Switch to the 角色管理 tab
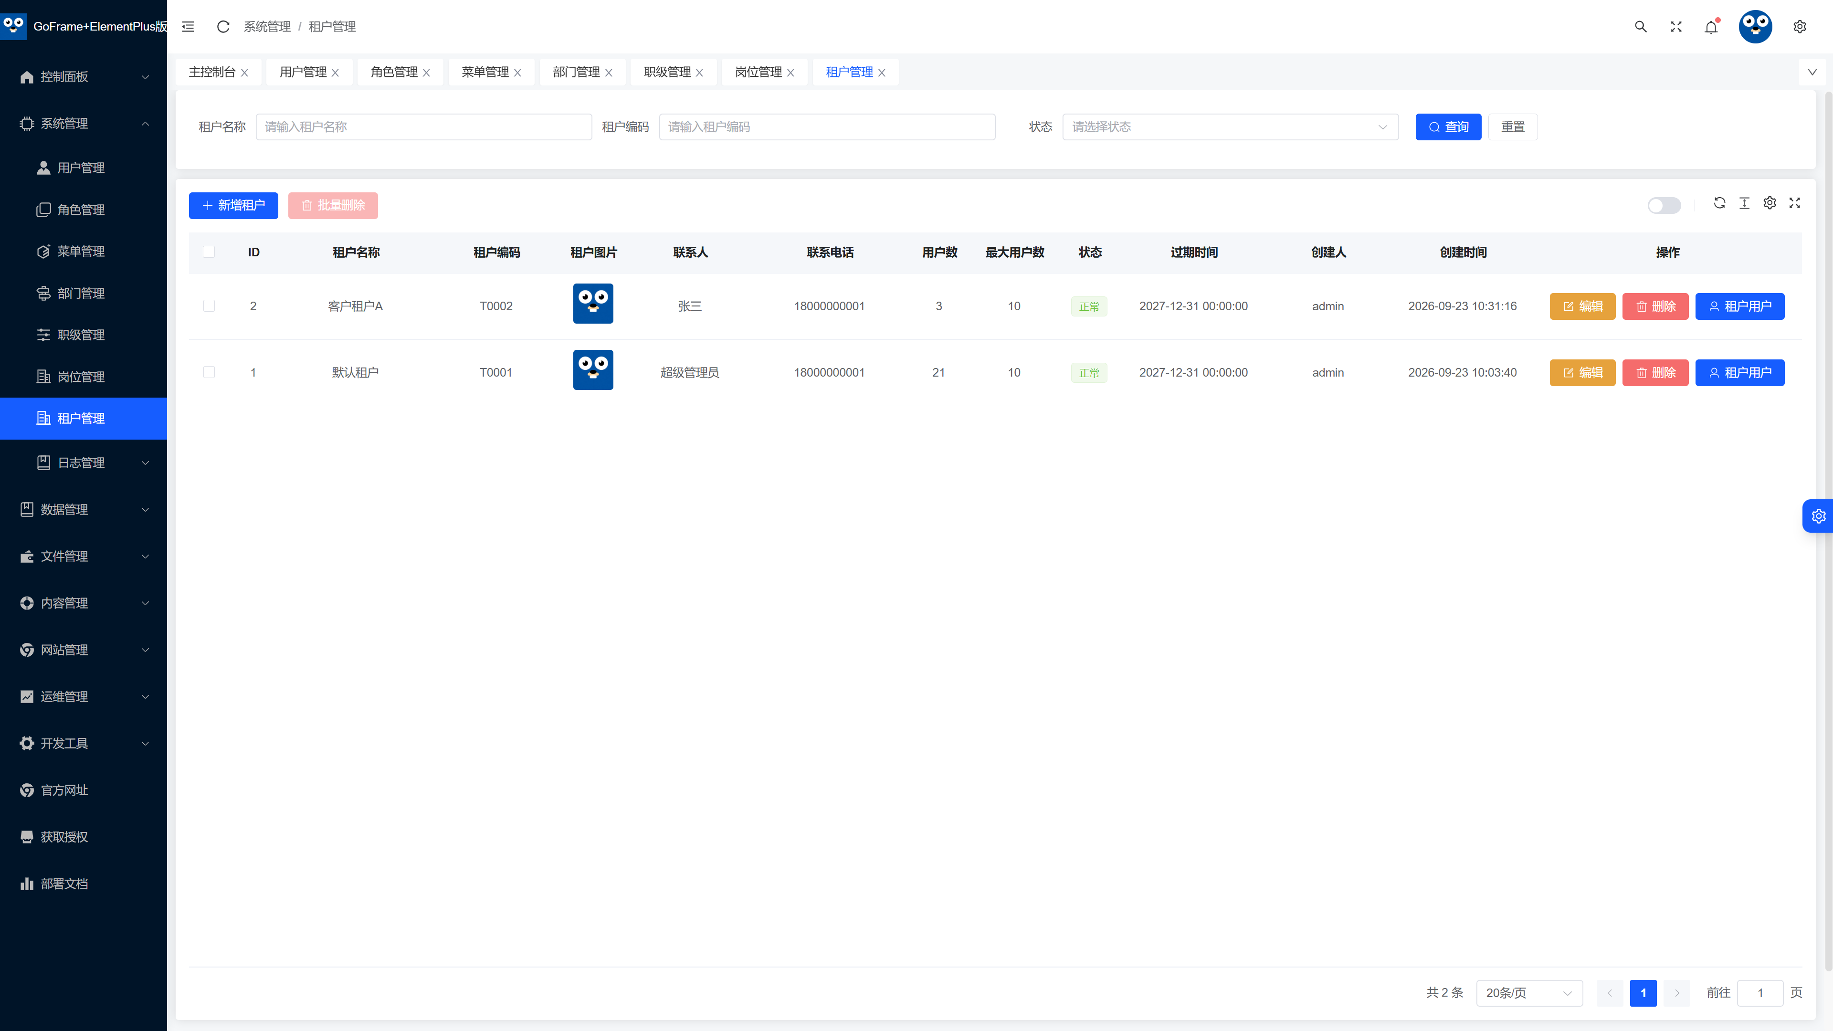This screenshot has width=1833, height=1031. pos(400,72)
